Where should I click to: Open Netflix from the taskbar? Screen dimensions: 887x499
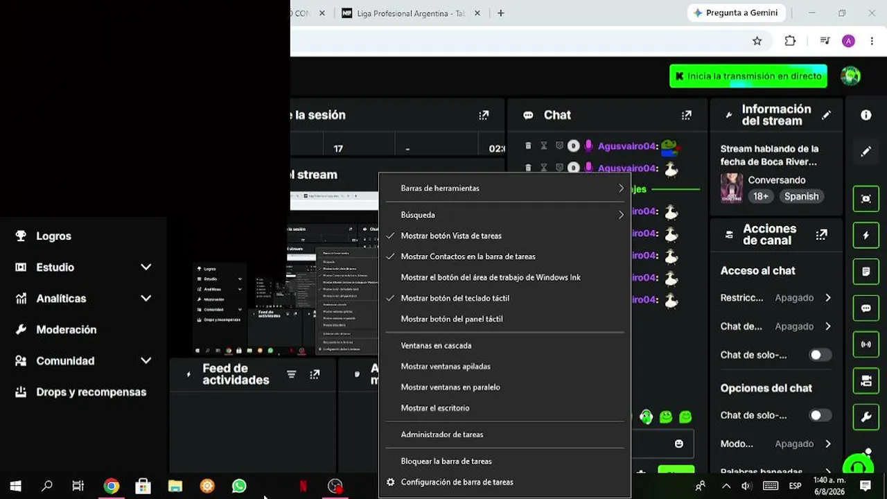[303, 486]
